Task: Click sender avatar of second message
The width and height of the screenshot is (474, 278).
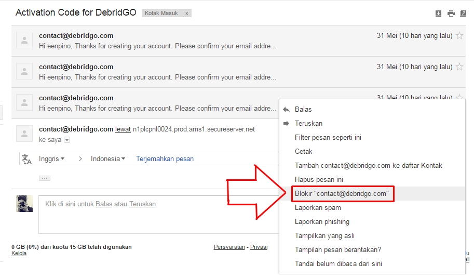Action: tap(24, 71)
